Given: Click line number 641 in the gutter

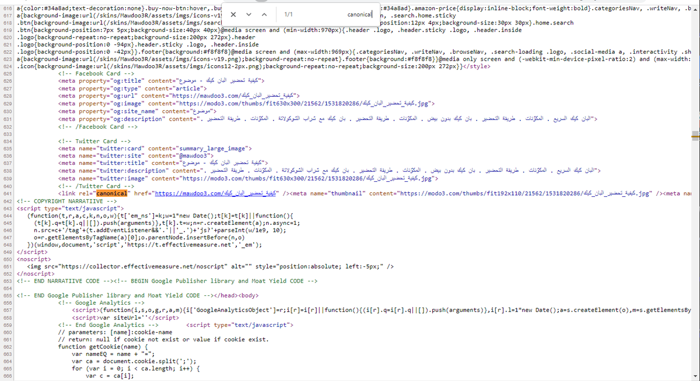Looking at the screenshot, I should click(7, 192).
